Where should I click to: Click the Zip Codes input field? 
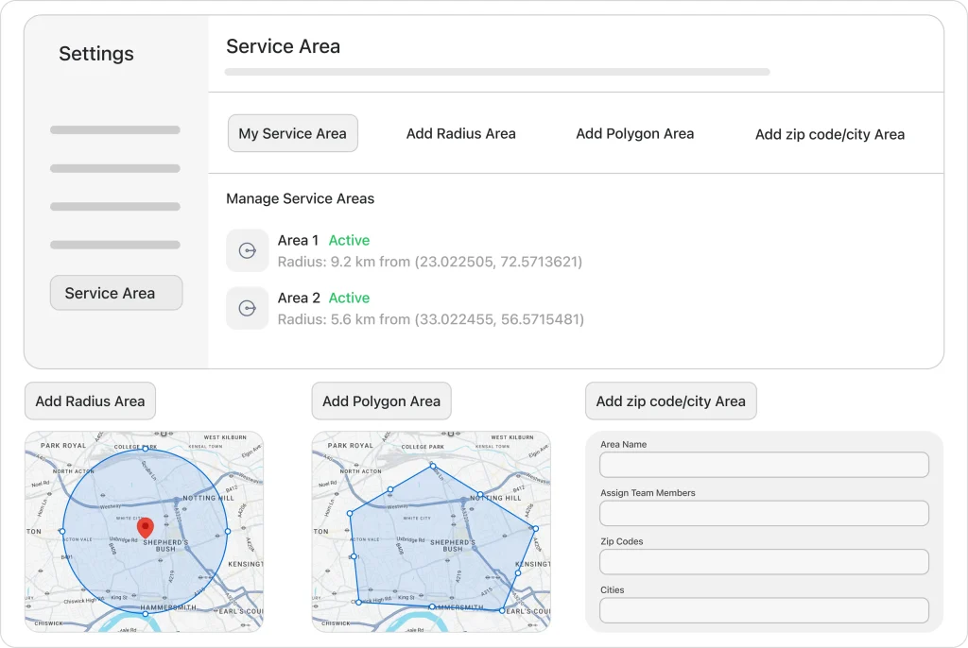click(764, 561)
